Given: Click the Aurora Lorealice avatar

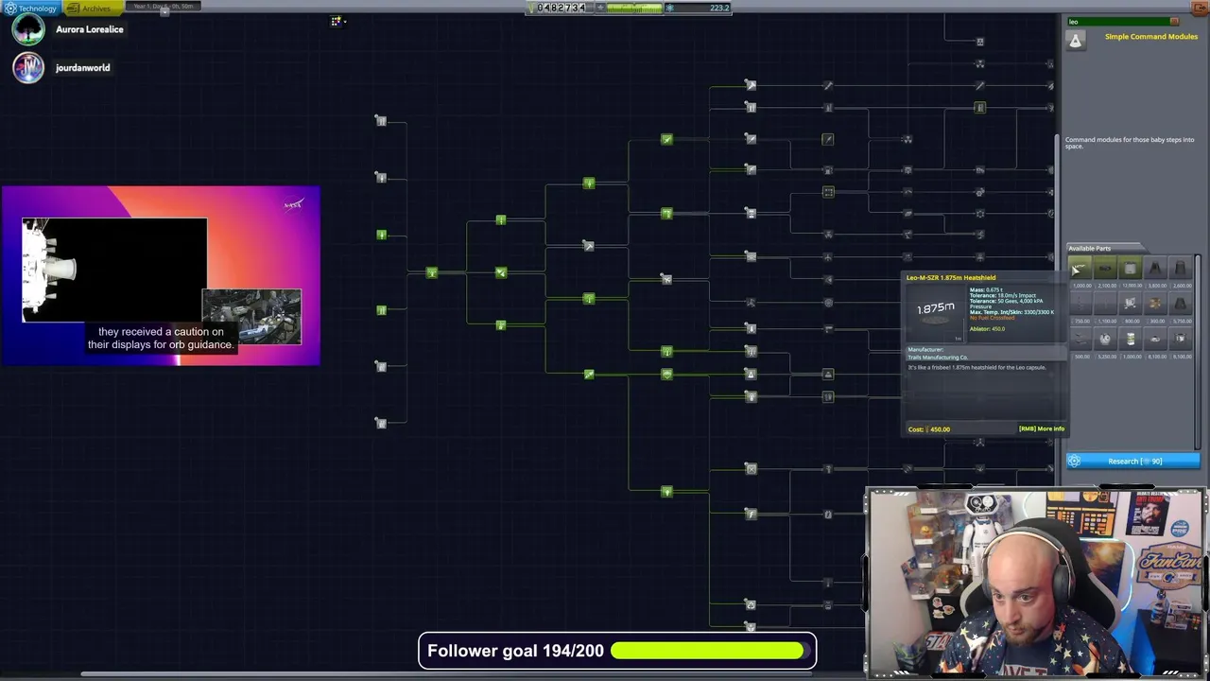Looking at the screenshot, I should coord(28,29).
